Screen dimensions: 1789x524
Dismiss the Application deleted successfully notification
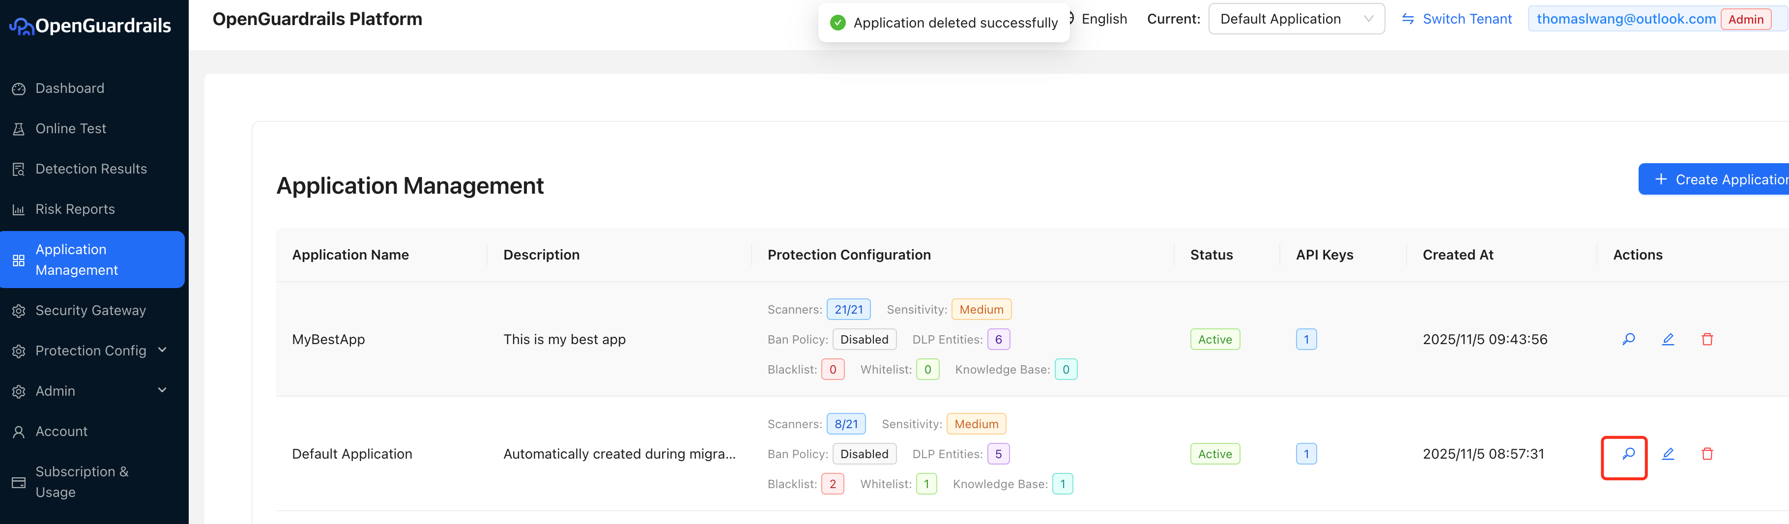tap(943, 23)
